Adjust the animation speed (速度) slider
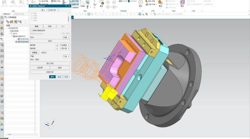 (129, 1)
